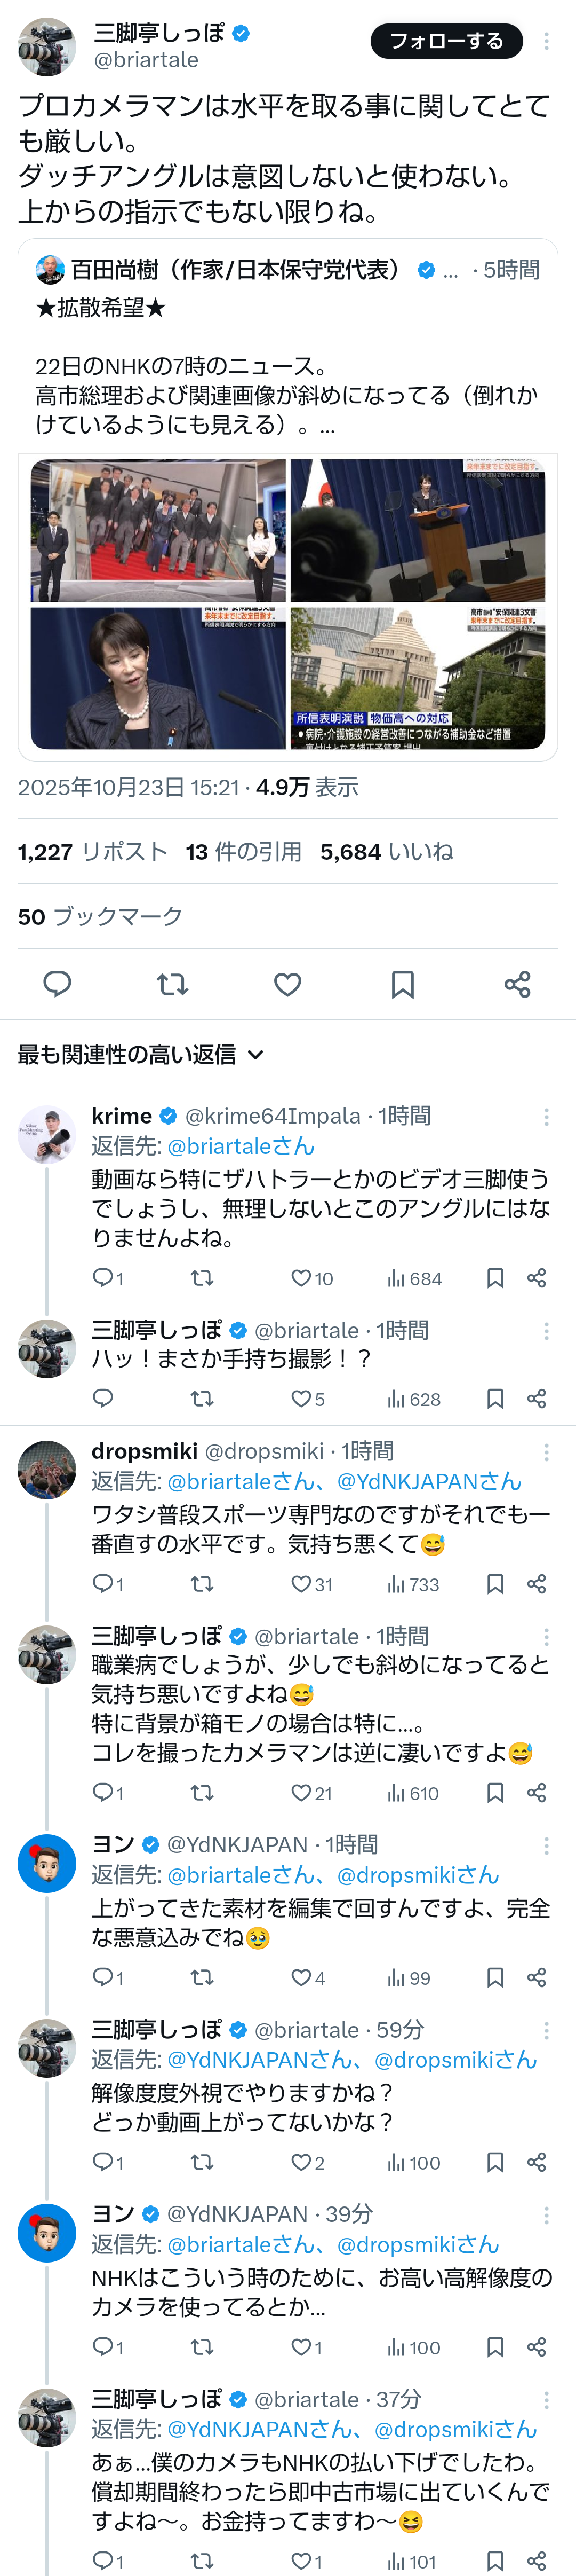576x2576 pixels.
Task: Open more options on krime's reply
Action: pos(546,1116)
